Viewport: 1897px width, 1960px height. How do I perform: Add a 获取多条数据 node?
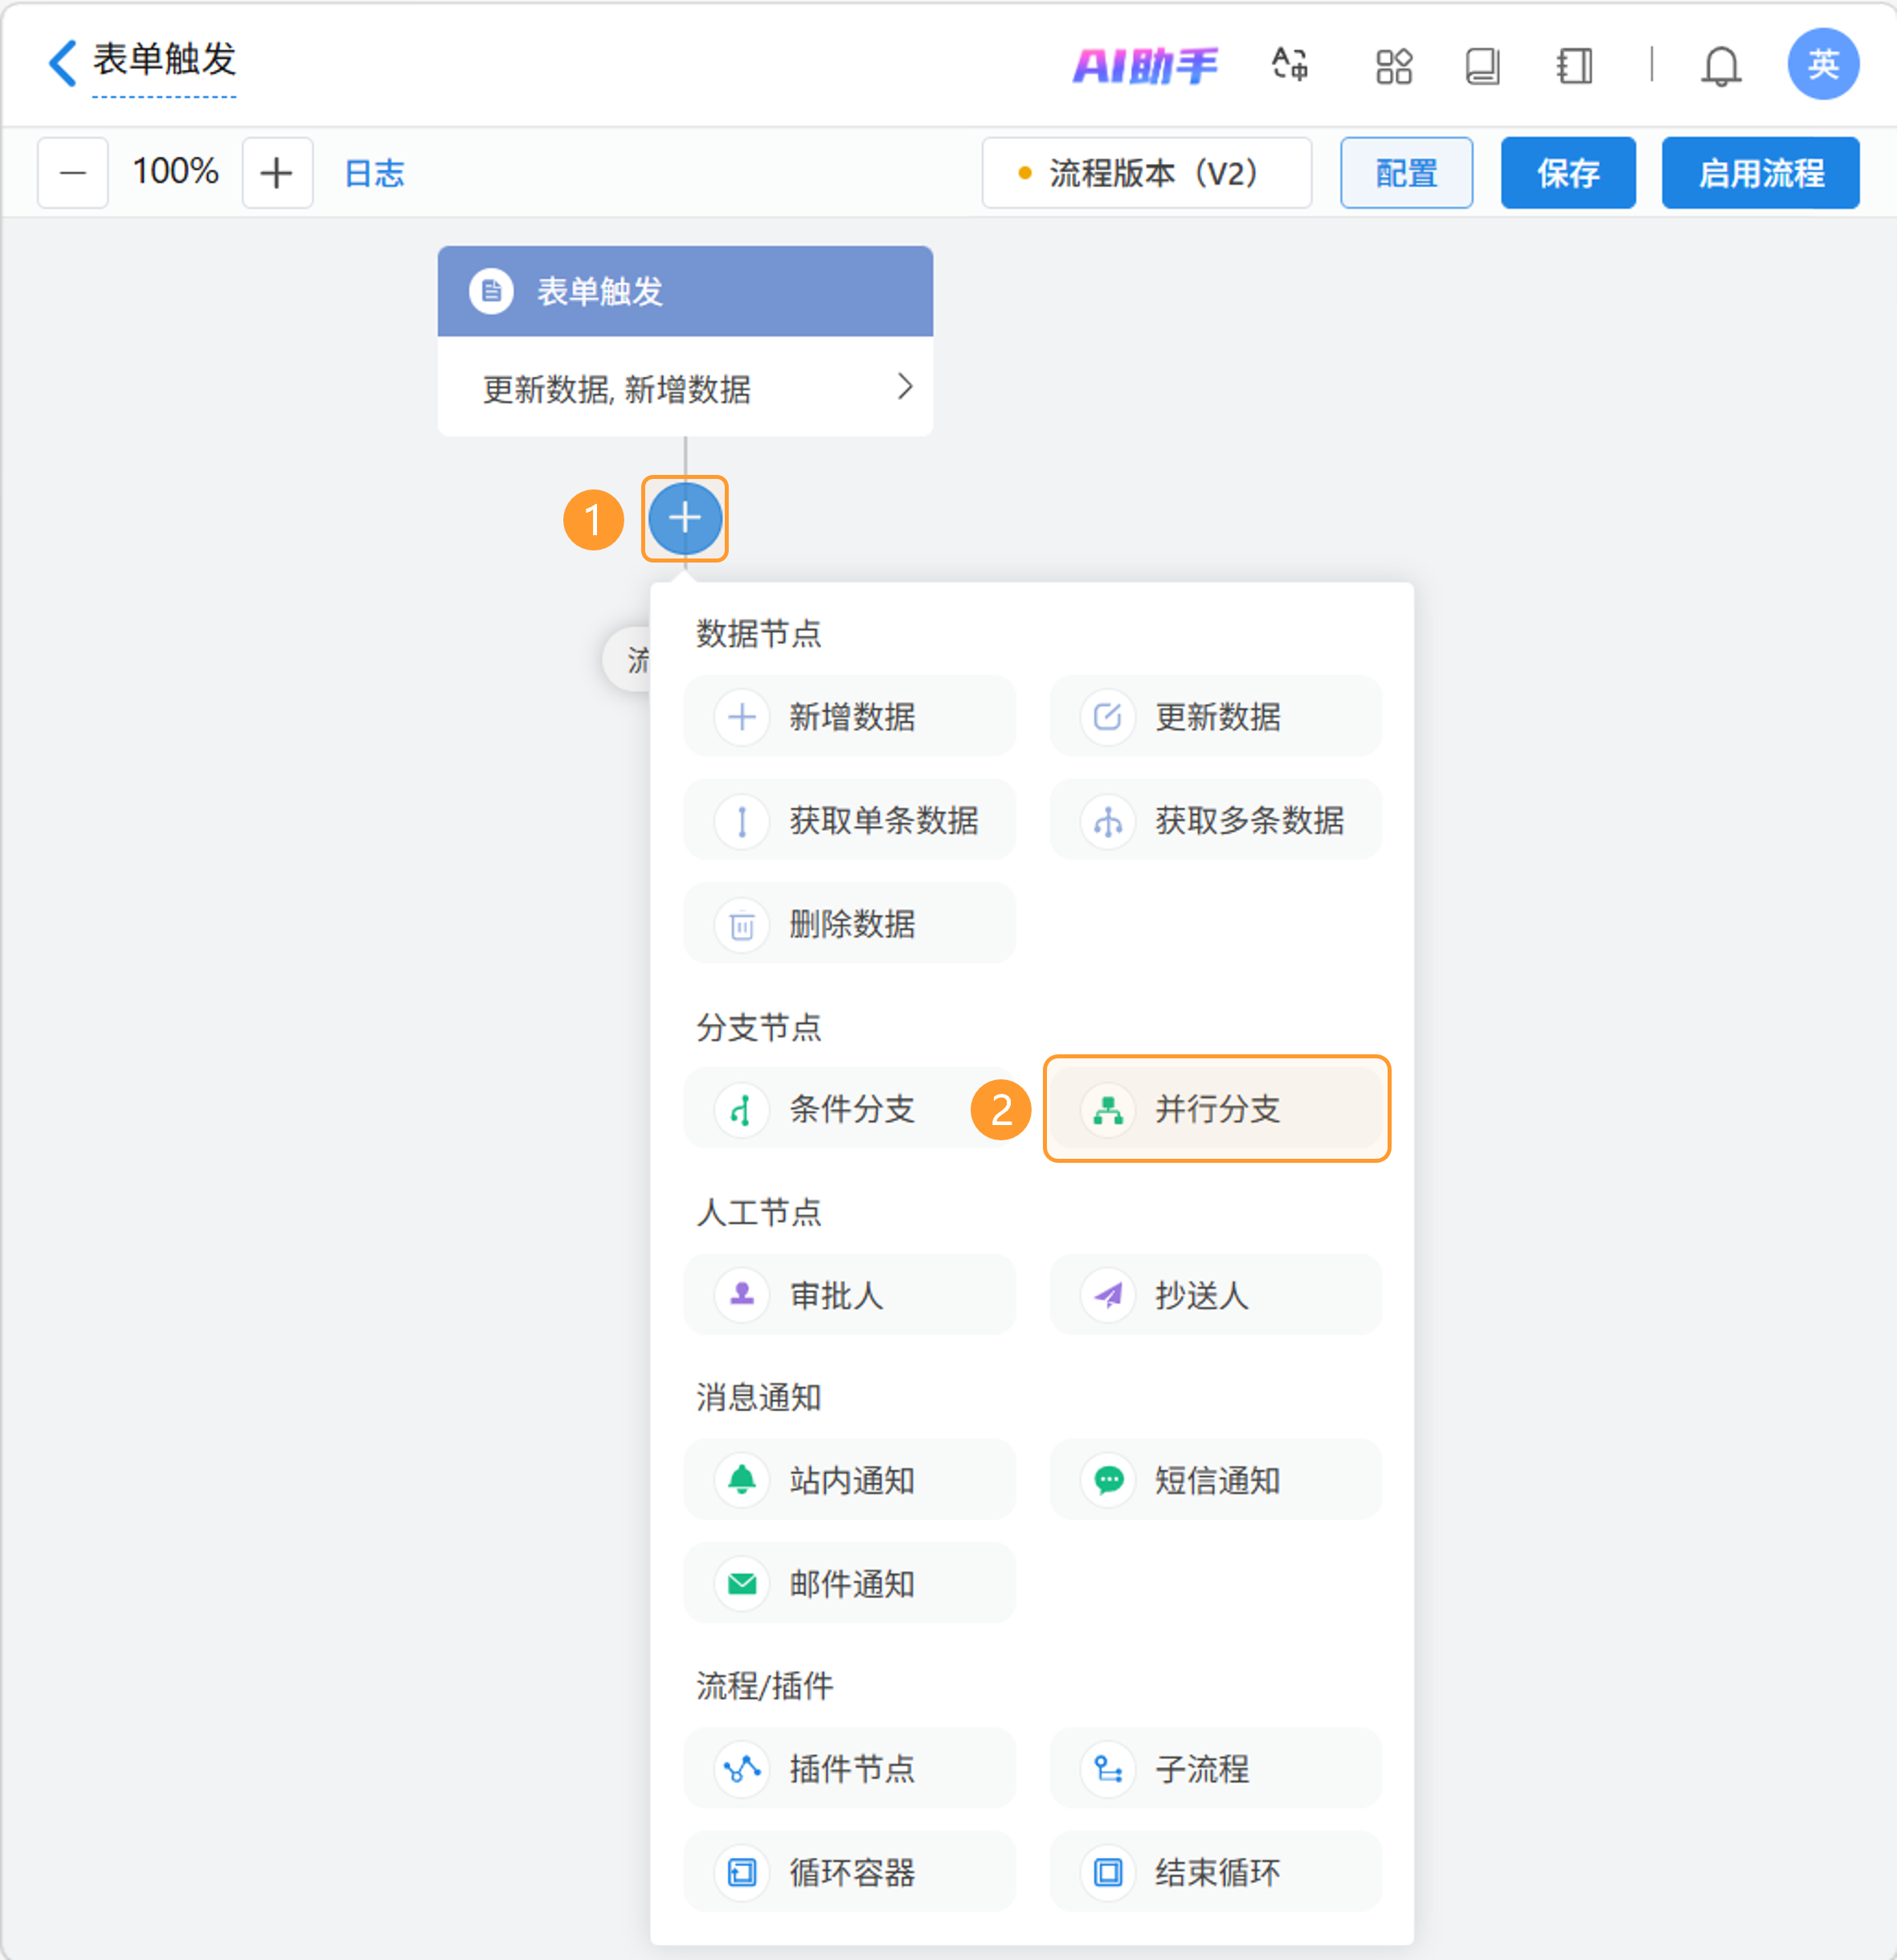click(1216, 820)
